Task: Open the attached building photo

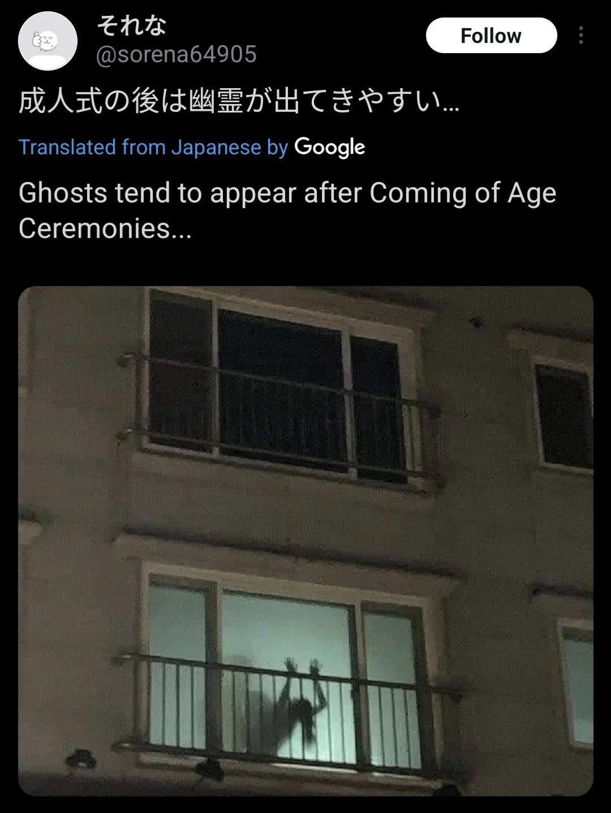Action: point(305,541)
